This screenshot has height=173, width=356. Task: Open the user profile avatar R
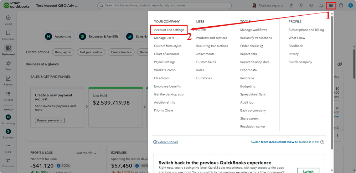point(351,5)
